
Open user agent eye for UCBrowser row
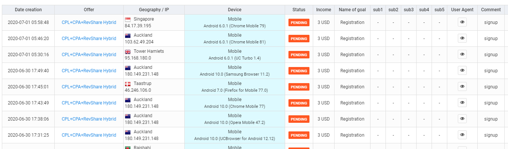[x=462, y=135]
